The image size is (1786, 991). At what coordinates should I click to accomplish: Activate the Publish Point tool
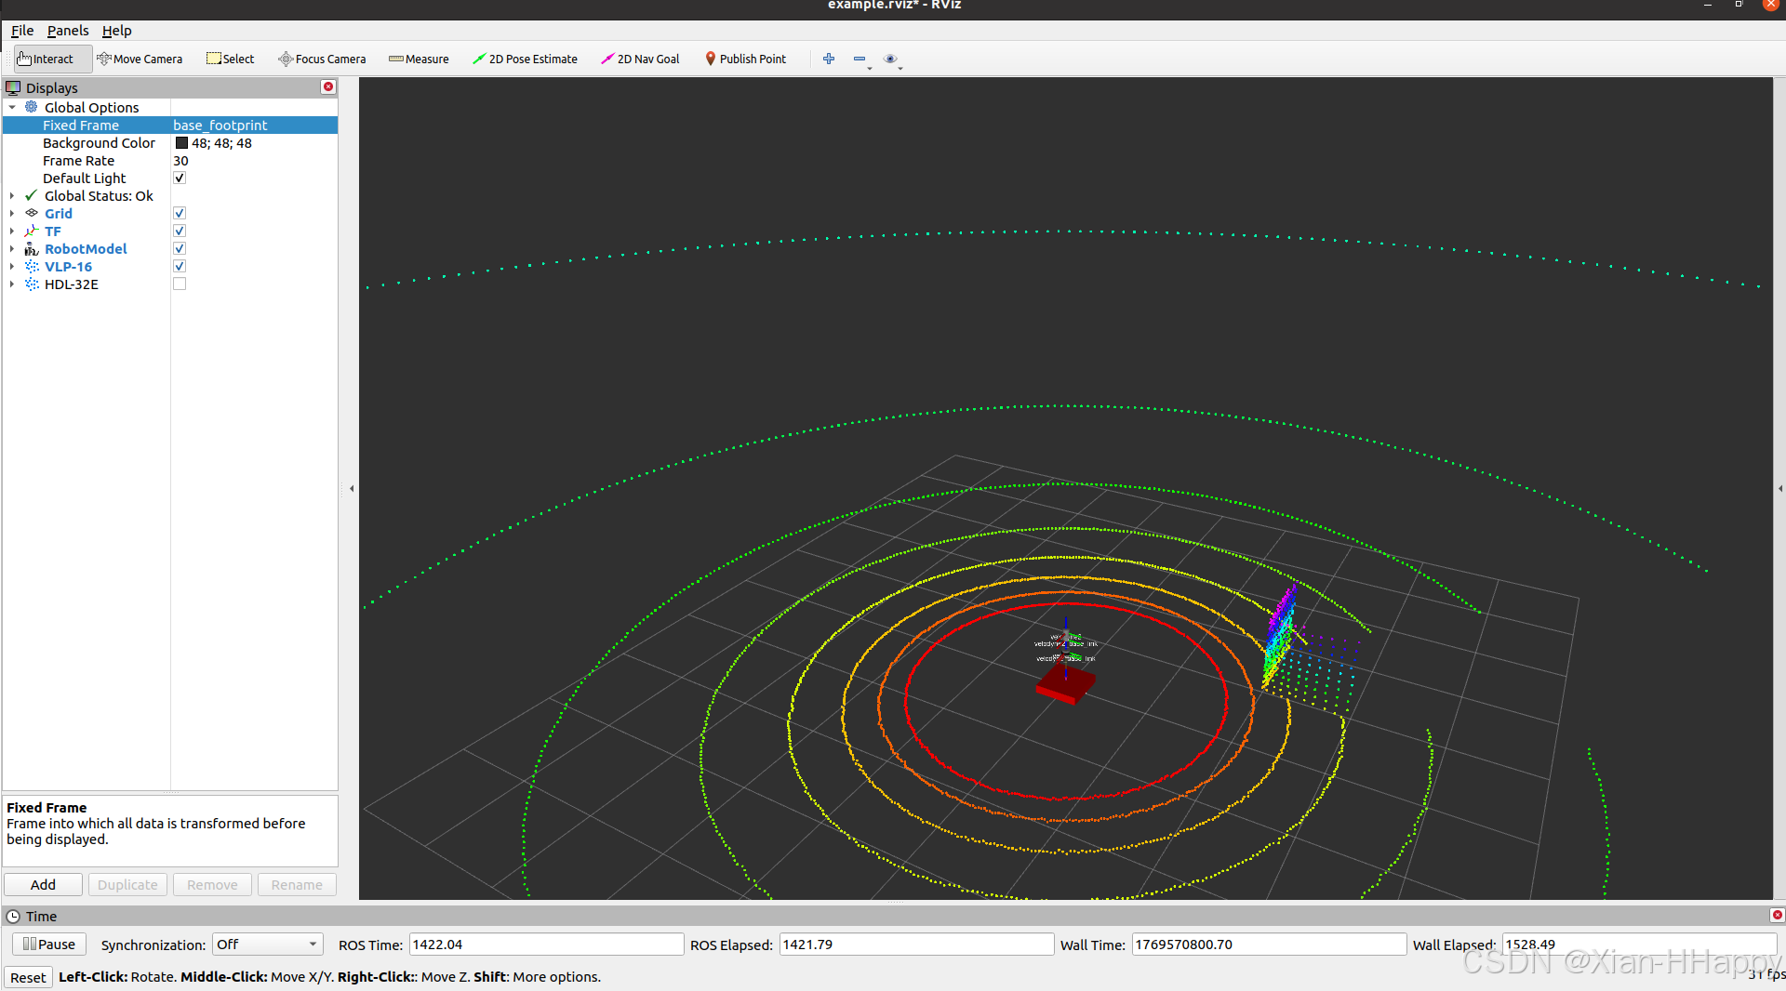745,59
